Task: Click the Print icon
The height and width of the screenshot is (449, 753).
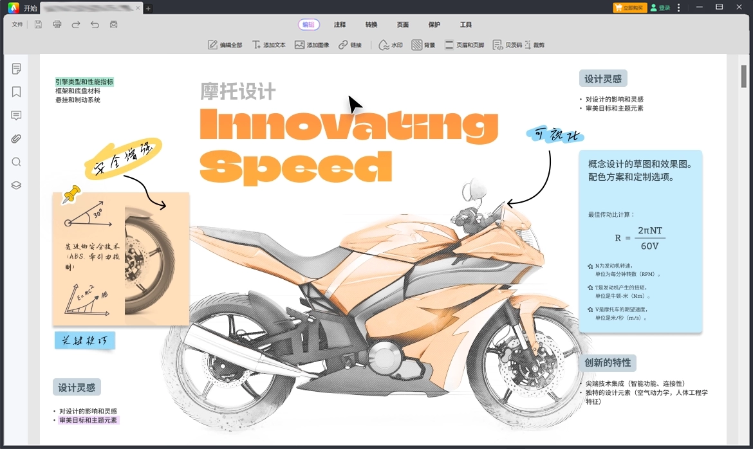Action: (57, 24)
